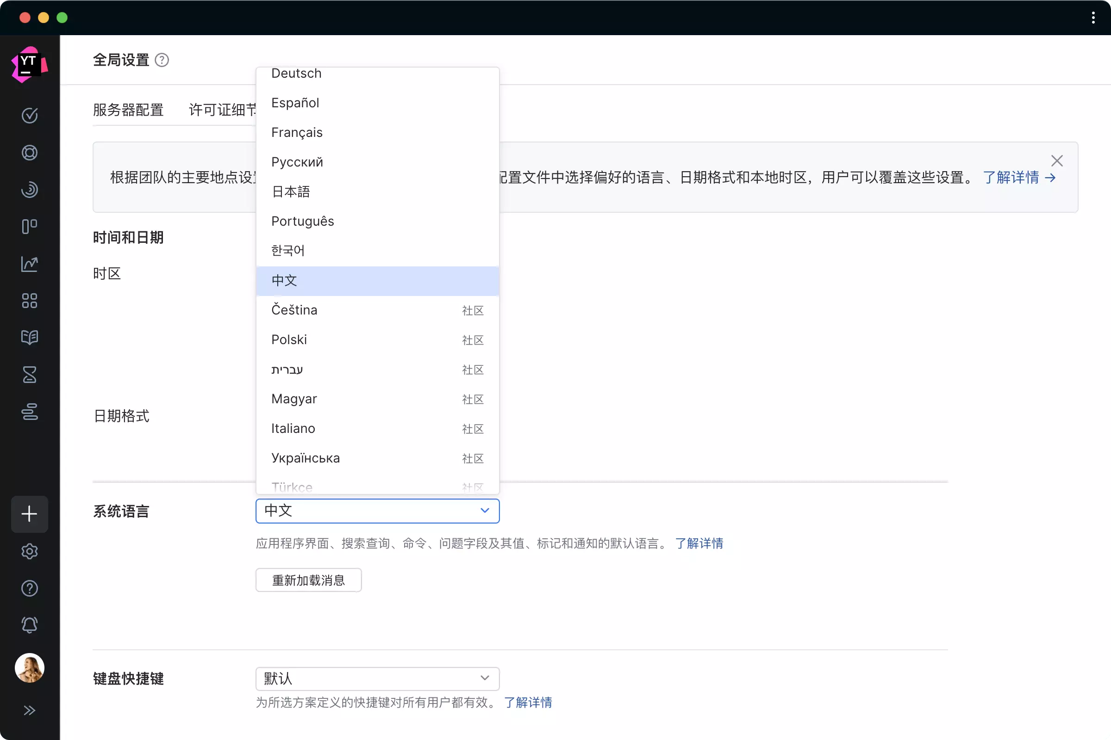Image resolution: width=1111 pixels, height=740 pixels.
Task: Select the issues checkmark icon in sidebar
Action: [x=29, y=116]
